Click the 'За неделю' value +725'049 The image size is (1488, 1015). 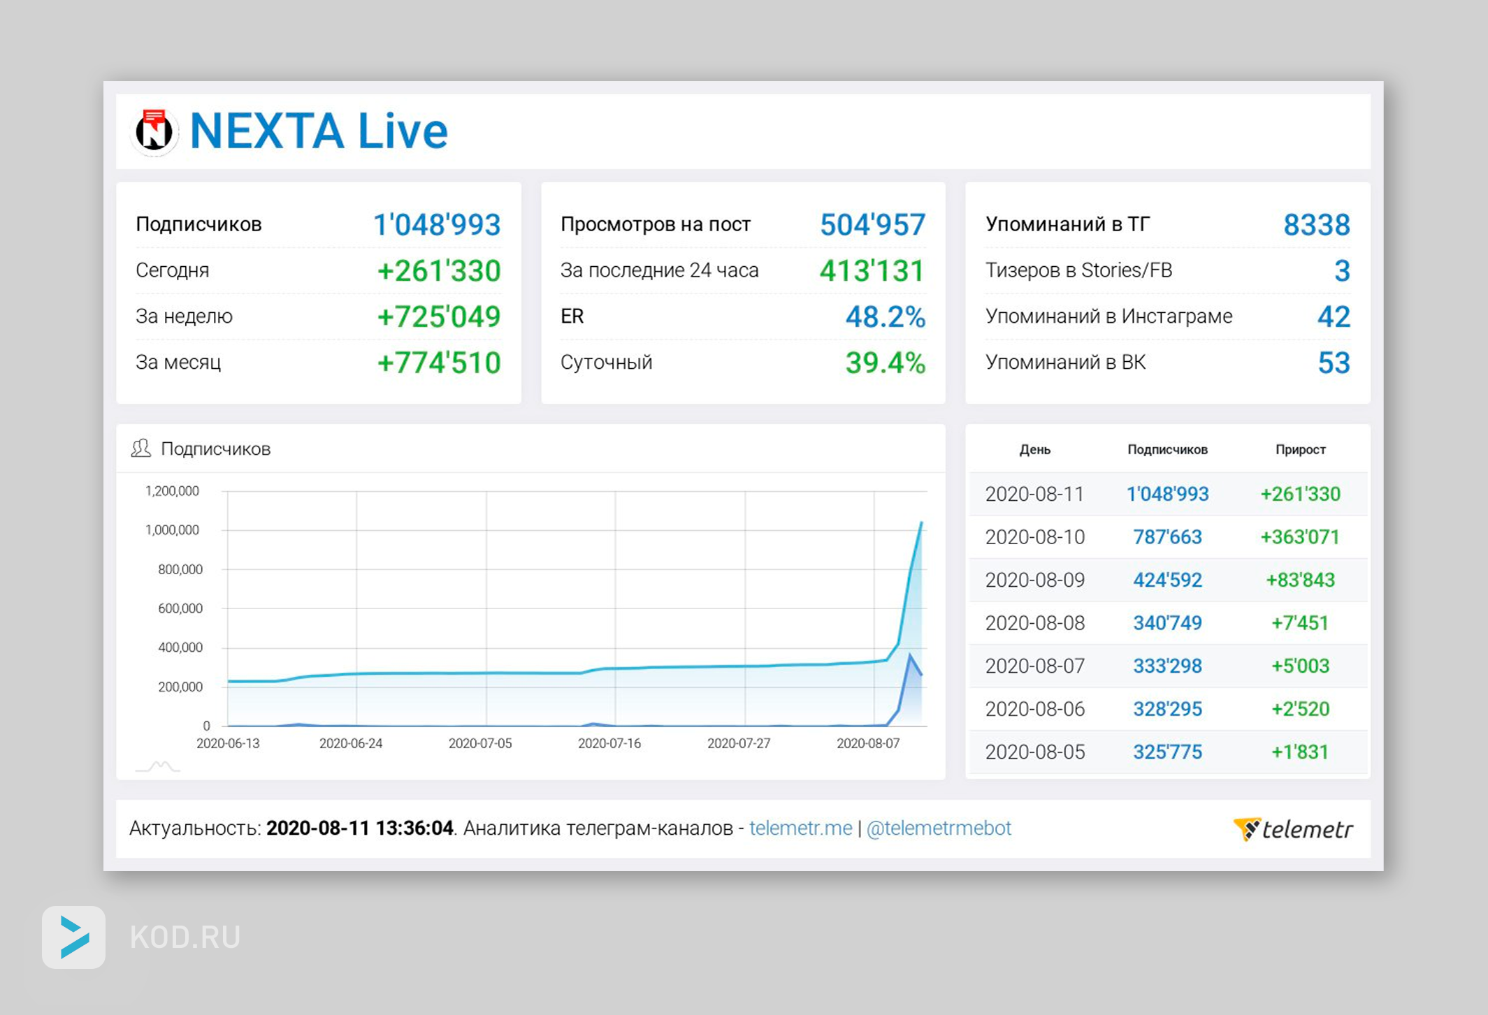(x=439, y=316)
